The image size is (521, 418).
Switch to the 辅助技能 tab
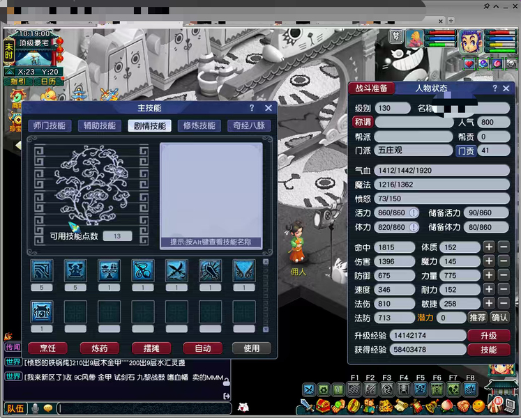point(99,125)
